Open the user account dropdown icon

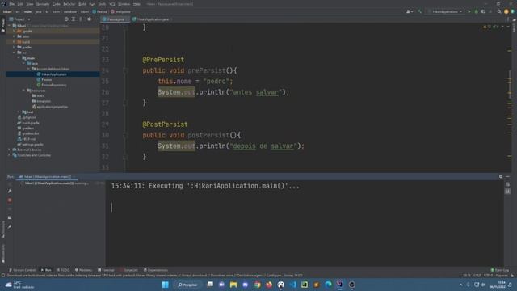pyautogui.click(x=410, y=11)
